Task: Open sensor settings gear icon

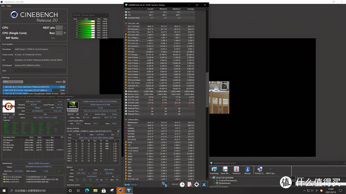Action: pyautogui.click(x=197, y=185)
